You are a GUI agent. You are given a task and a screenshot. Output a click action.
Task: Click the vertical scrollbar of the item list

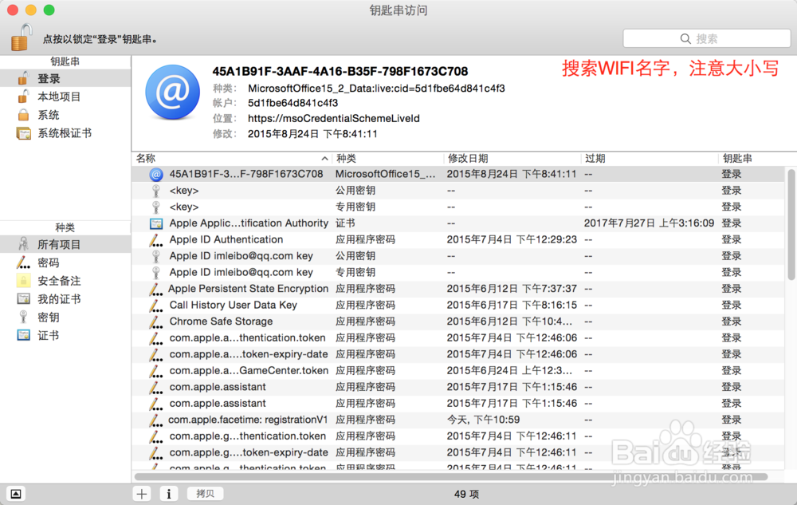(x=791, y=224)
